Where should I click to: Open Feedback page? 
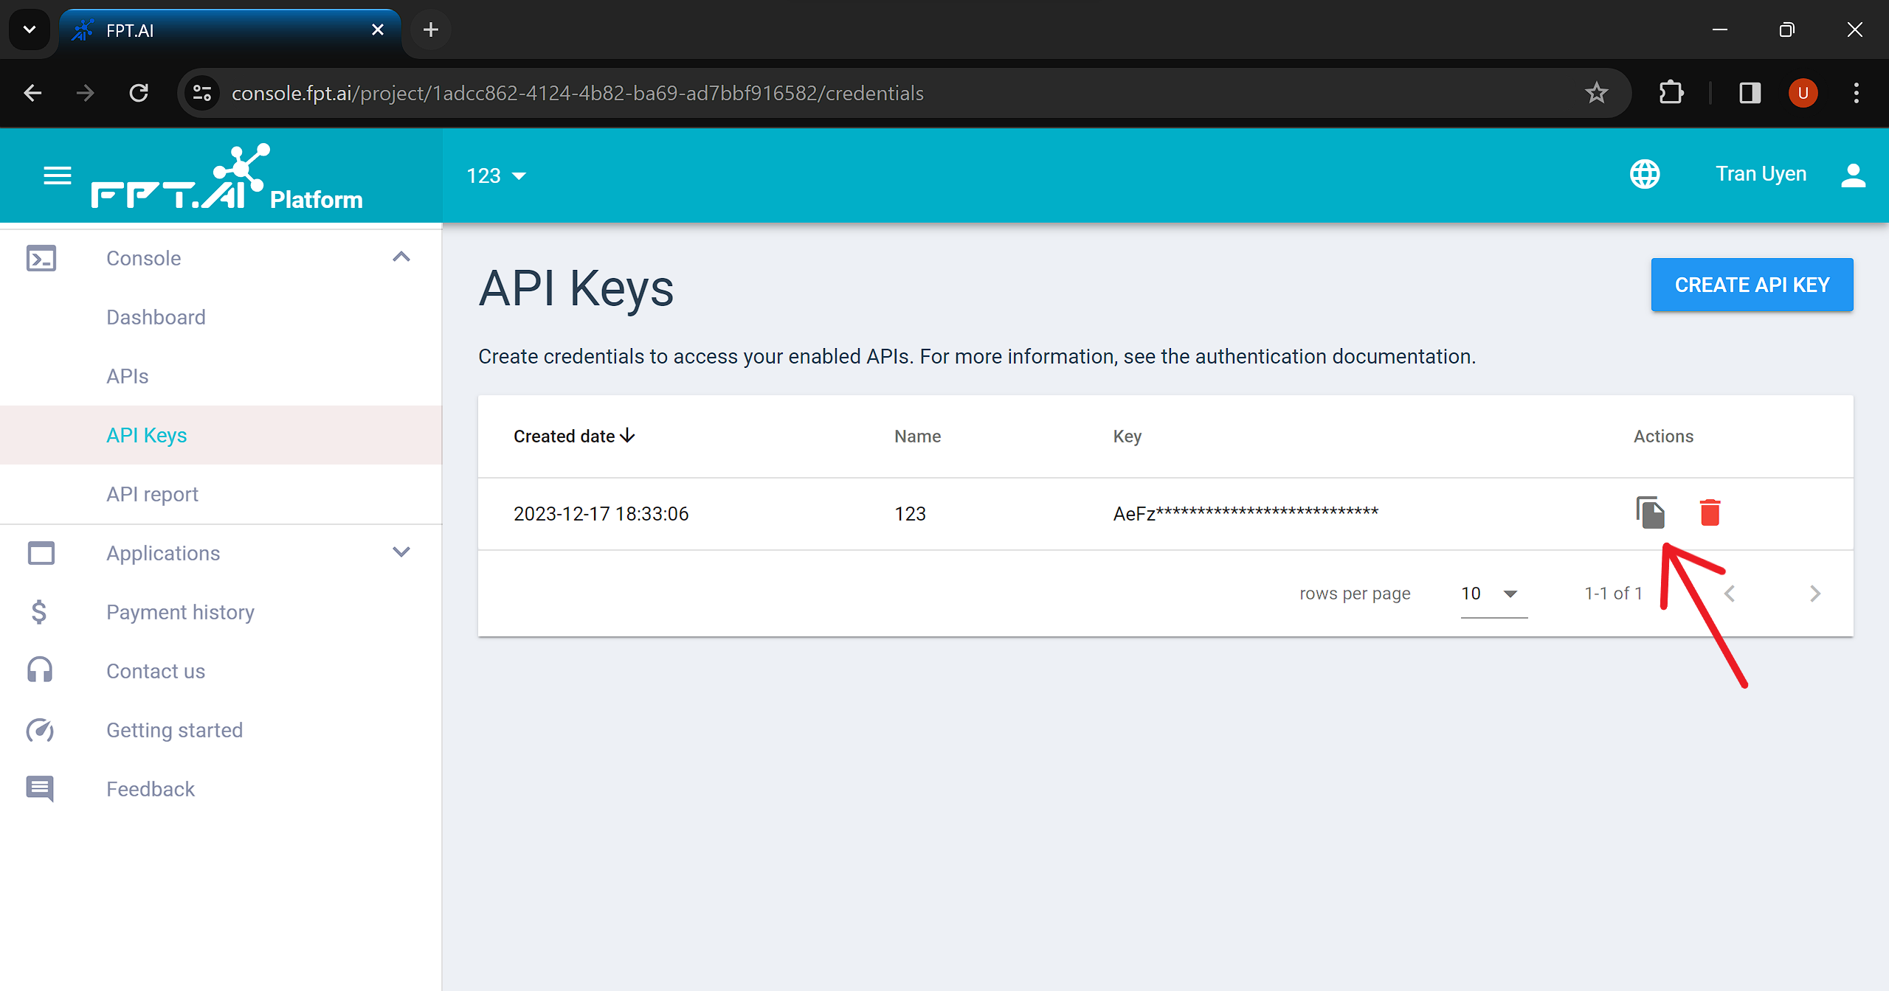pyautogui.click(x=150, y=789)
